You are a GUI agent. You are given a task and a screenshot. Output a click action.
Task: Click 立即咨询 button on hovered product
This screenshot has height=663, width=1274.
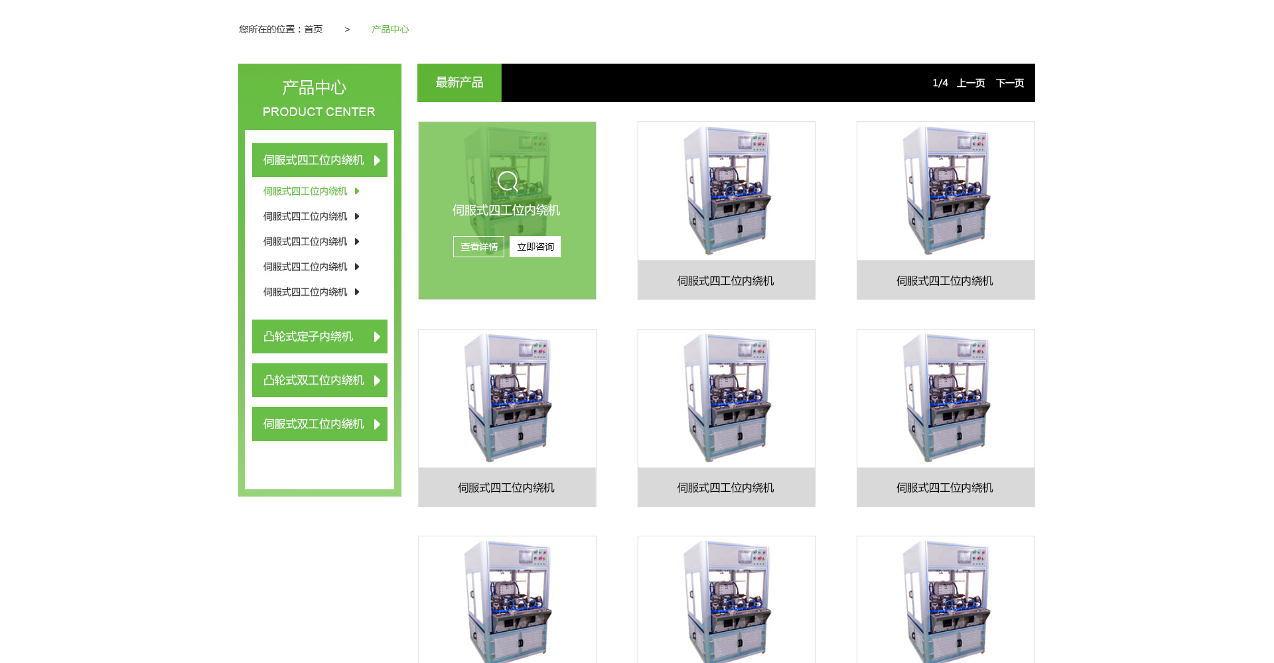coord(535,247)
